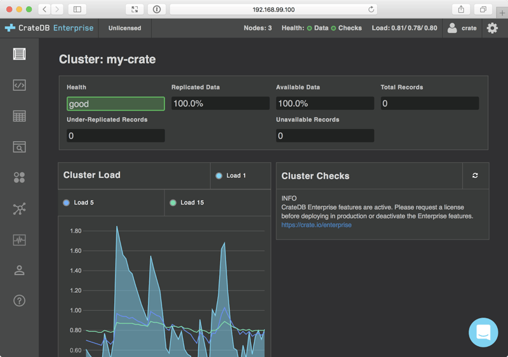Click the Cluster Load panel title
Image resolution: width=508 pixels, height=357 pixels.
[x=91, y=175]
